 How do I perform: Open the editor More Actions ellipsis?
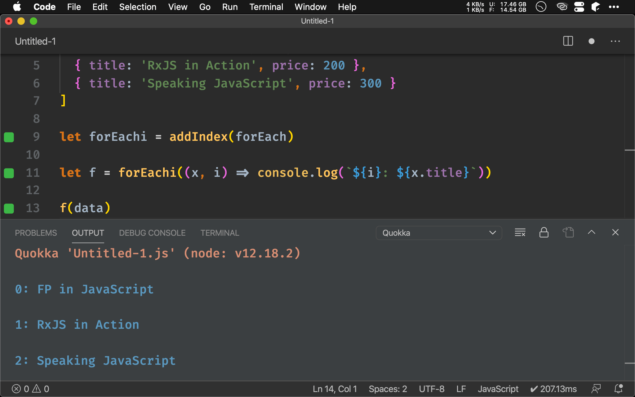click(615, 41)
